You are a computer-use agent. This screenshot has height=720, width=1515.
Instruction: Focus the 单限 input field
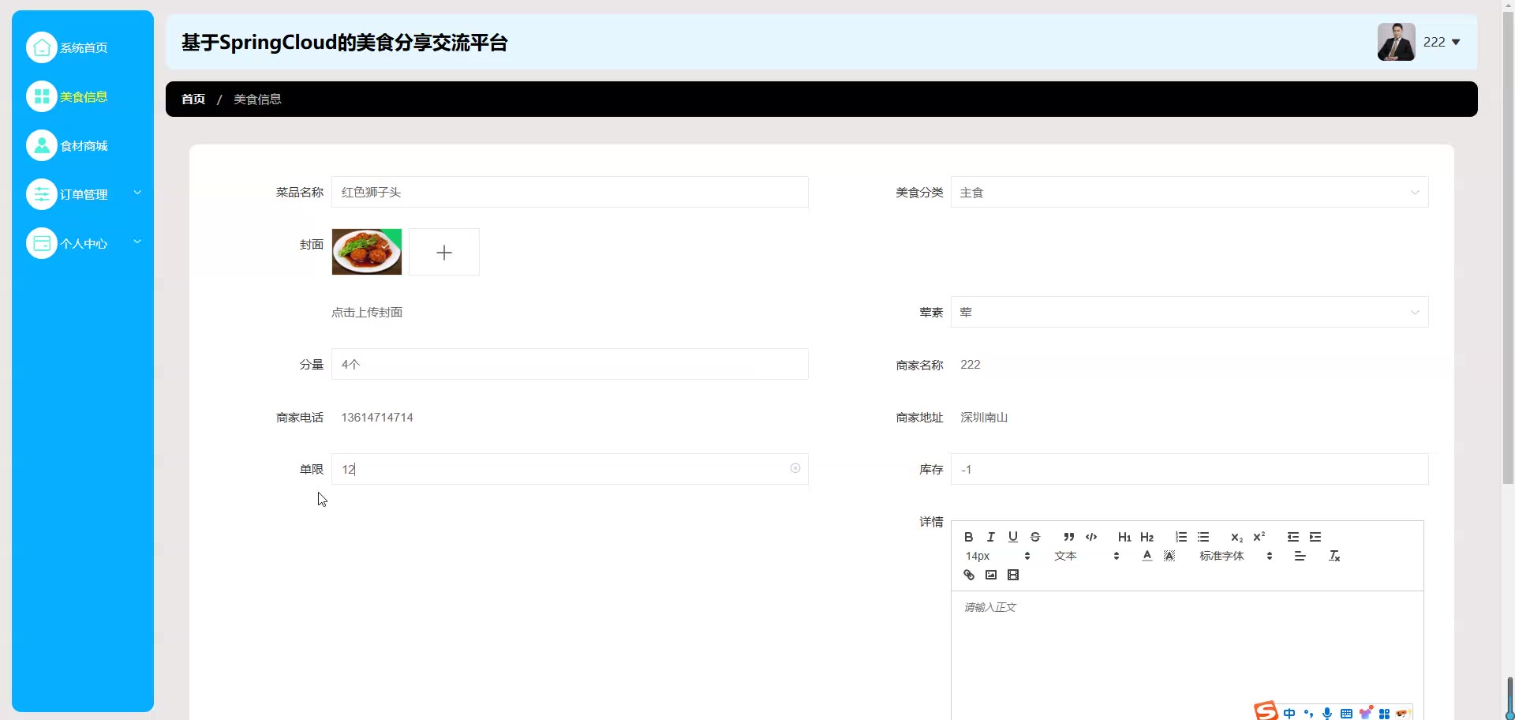[x=570, y=469]
